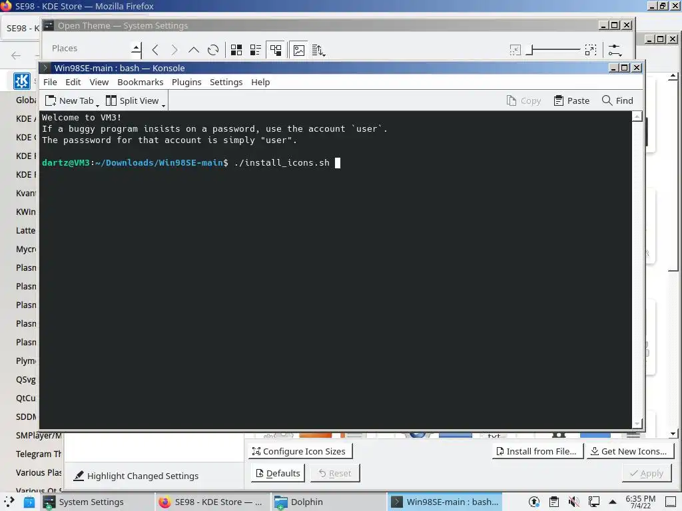Open the network tray icon
This screenshot has width=682, height=511.
(593, 502)
